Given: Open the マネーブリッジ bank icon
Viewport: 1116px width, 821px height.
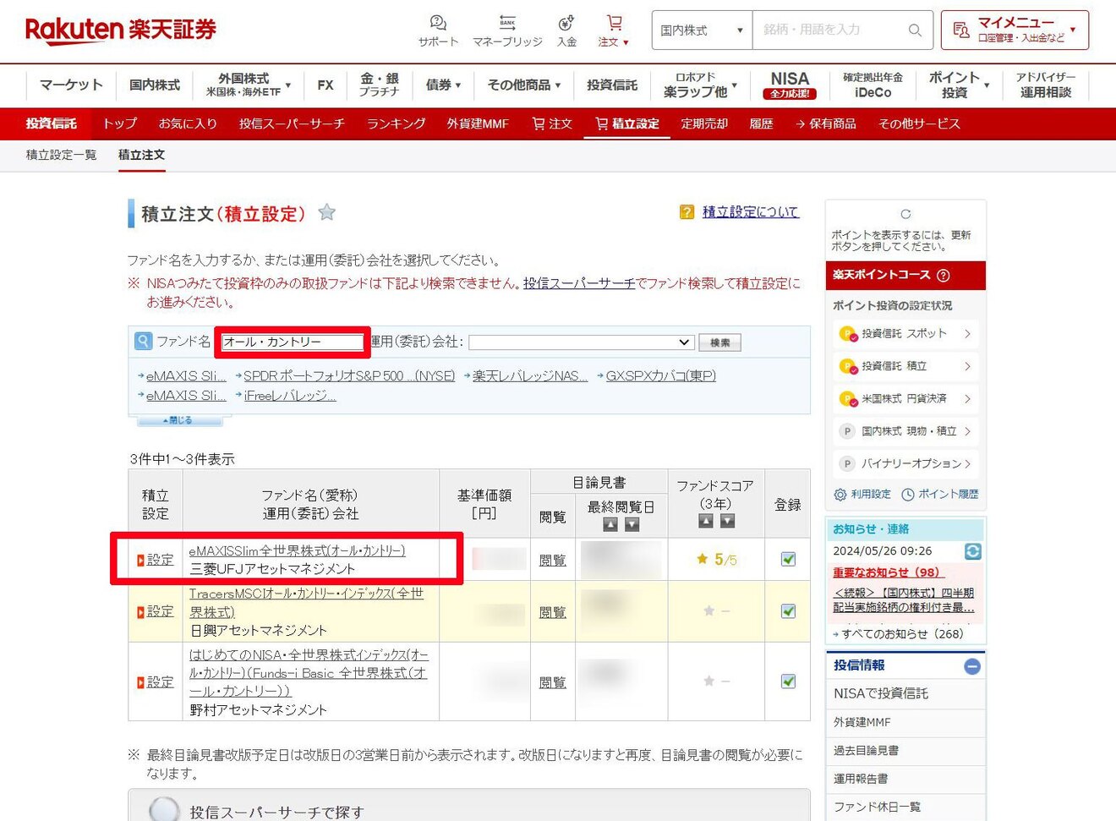Looking at the screenshot, I should coord(507,30).
